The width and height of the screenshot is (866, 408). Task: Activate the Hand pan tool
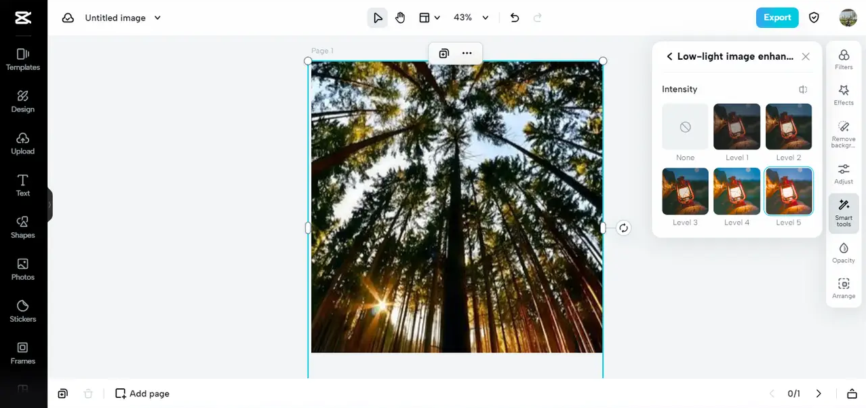click(x=400, y=18)
